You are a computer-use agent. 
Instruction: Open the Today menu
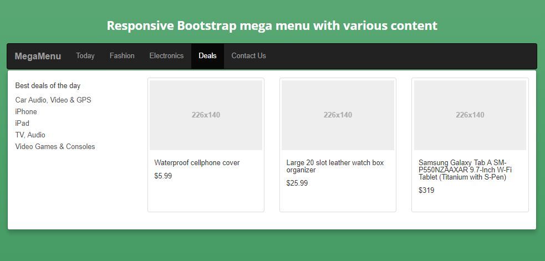point(85,56)
